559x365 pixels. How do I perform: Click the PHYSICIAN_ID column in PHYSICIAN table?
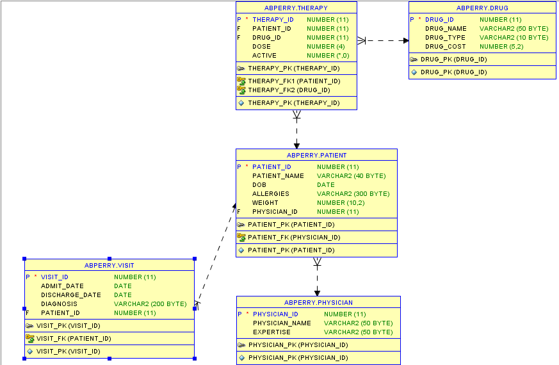point(275,314)
